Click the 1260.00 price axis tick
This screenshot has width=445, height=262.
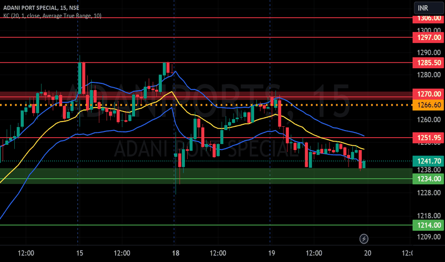pos(429,120)
